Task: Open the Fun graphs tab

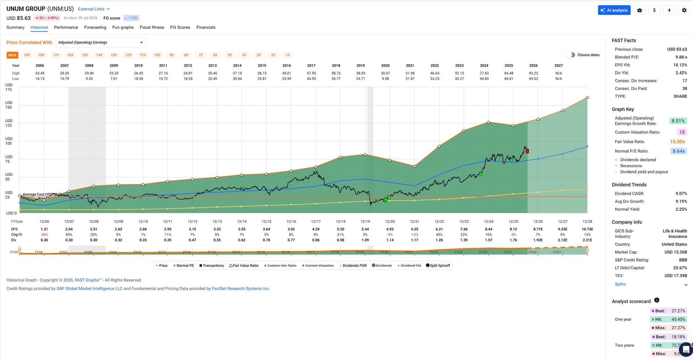Action: point(123,27)
